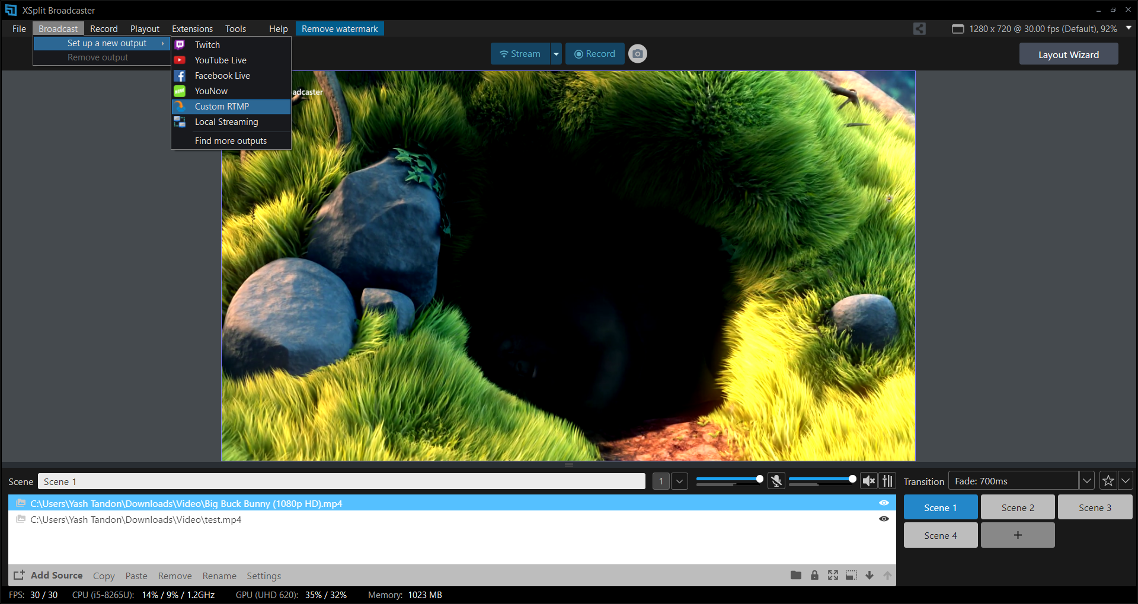Image resolution: width=1138 pixels, height=604 pixels.
Task: Open the scene preset number dropdown
Action: click(x=680, y=481)
